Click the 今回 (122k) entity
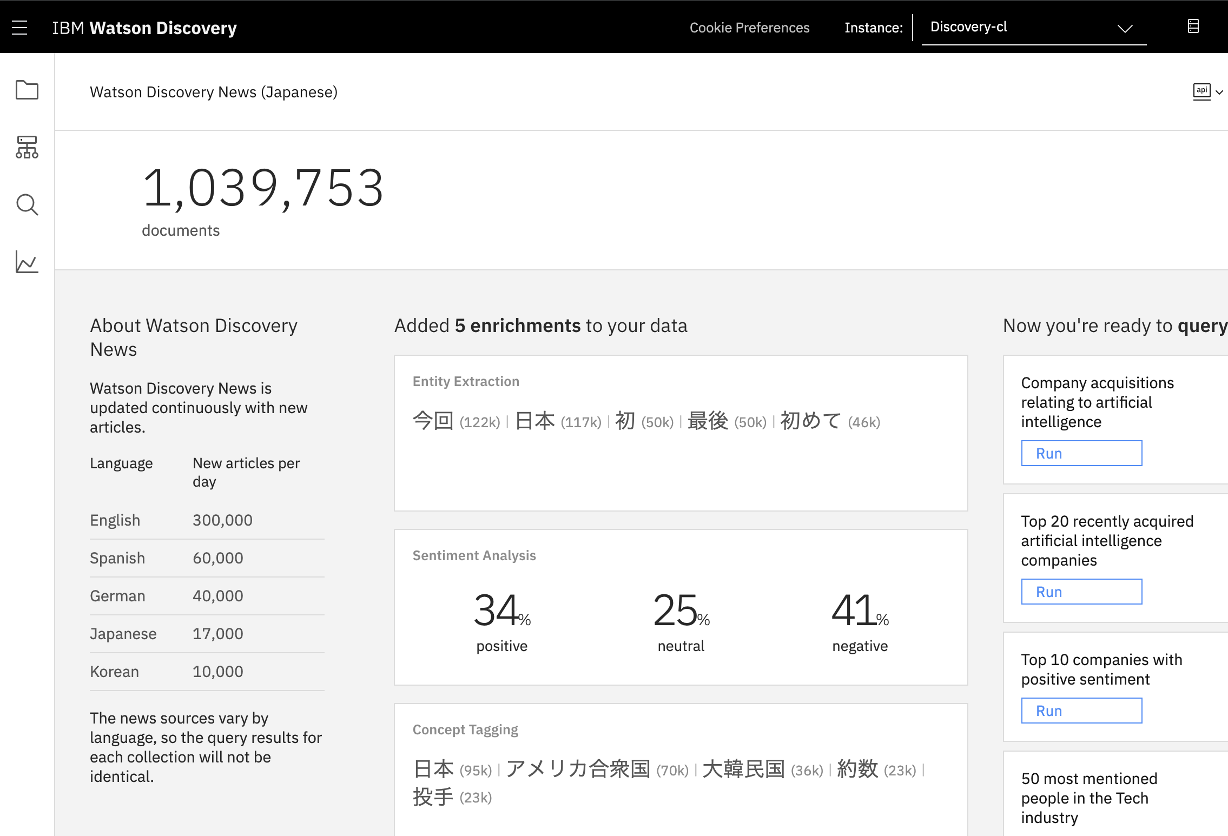The width and height of the screenshot is (1228, 836). (x=456, y=421)
